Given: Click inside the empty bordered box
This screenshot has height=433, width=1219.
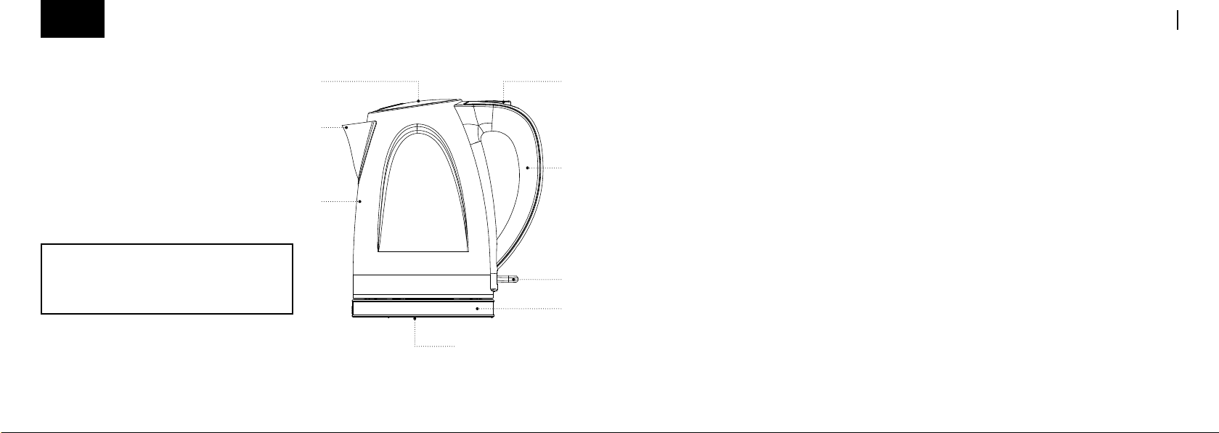Looking at the screenshot, I should (x=167, y=279).
